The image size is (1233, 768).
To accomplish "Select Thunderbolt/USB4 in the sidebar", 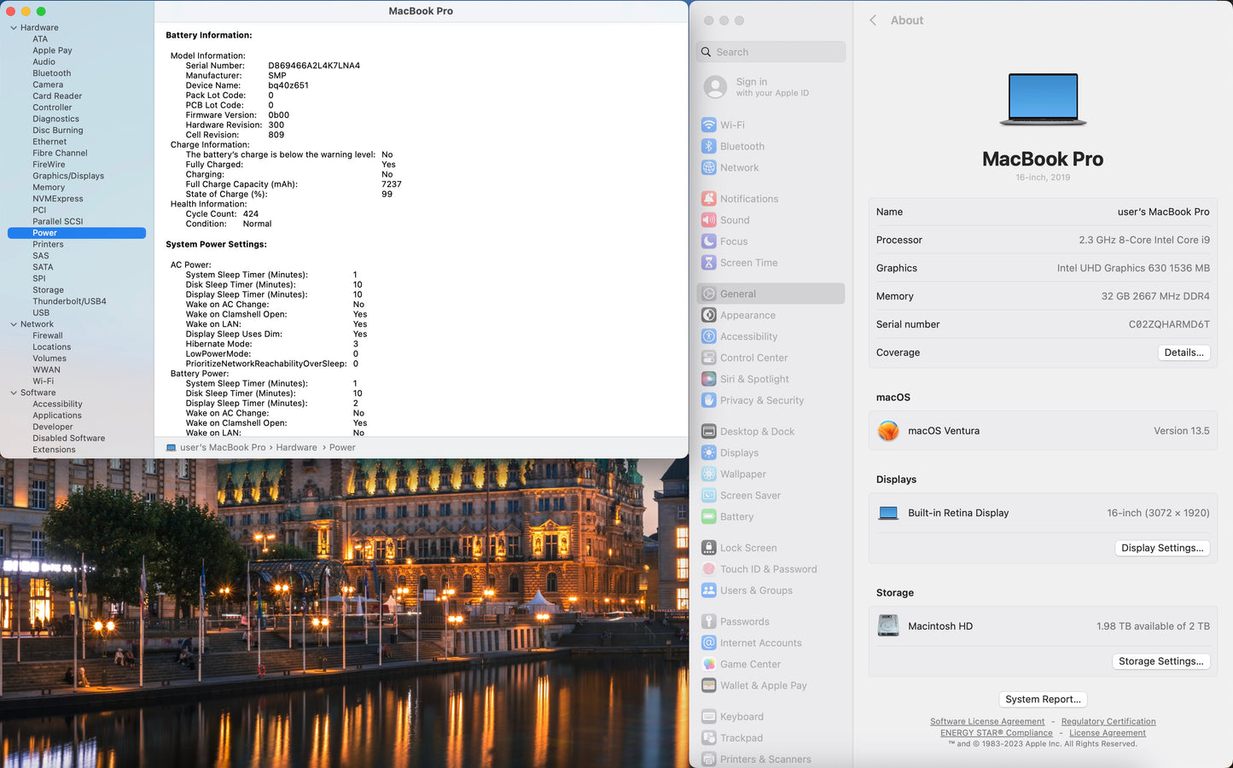I will 69,301.
